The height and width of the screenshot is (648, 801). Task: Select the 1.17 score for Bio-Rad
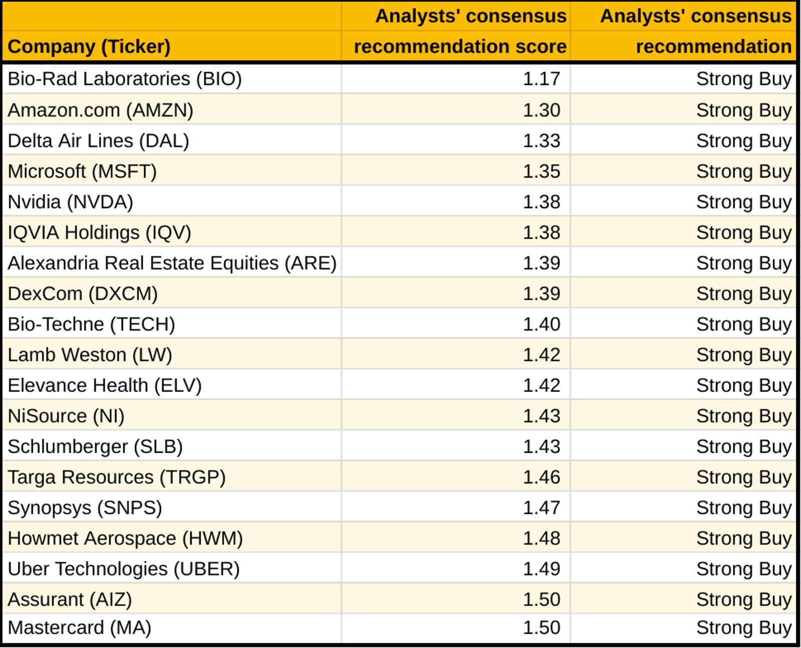(541, 79)
